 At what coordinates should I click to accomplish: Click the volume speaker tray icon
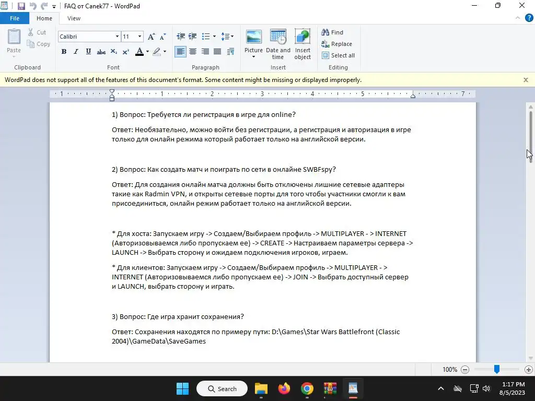coord(486,388)
